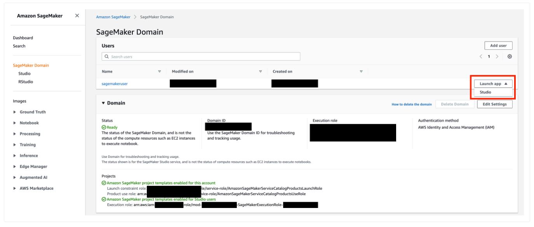
Task: Open RStudio in the sidebar
Action: coord(25,81)
